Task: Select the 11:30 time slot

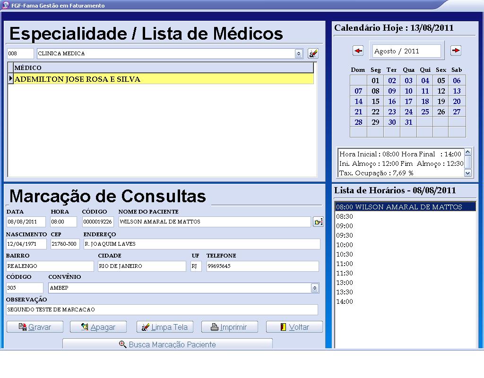Action: [405, 273]
